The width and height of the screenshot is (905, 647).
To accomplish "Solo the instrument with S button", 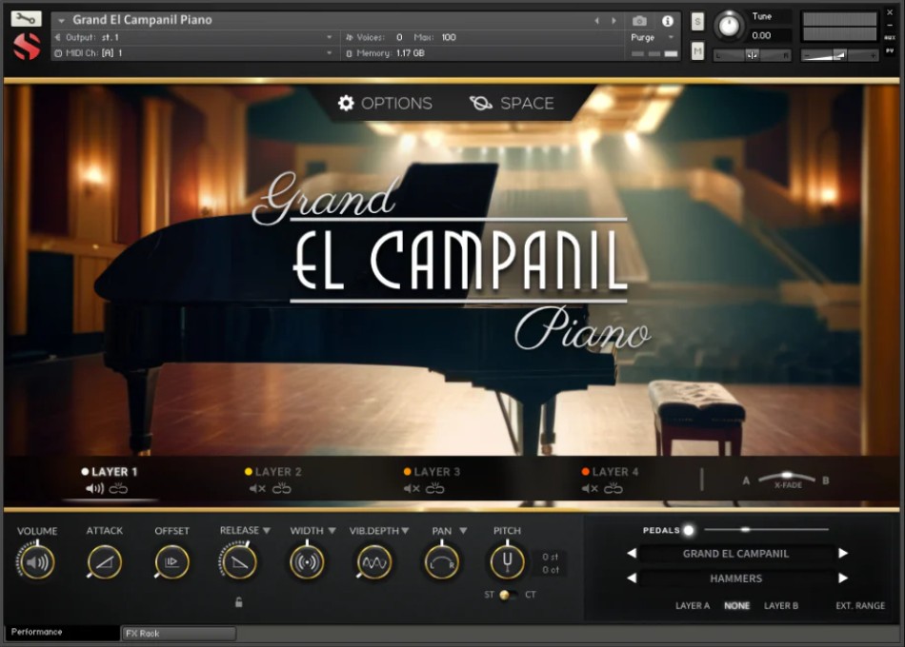I will [697, 22].
